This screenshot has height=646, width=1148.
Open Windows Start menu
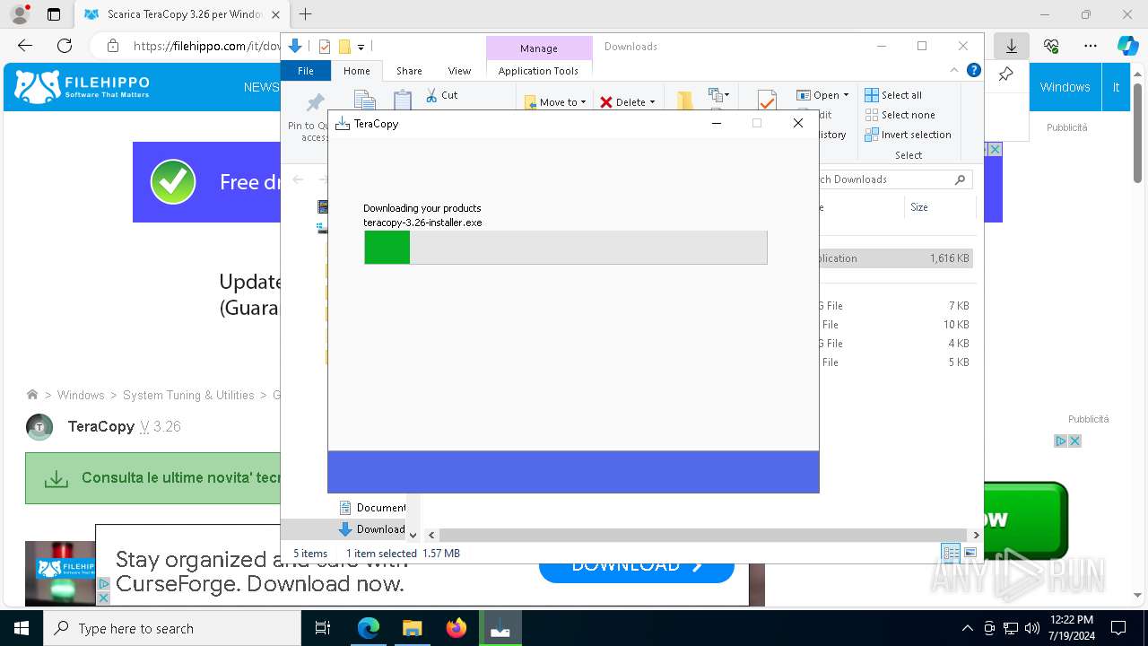22,628
